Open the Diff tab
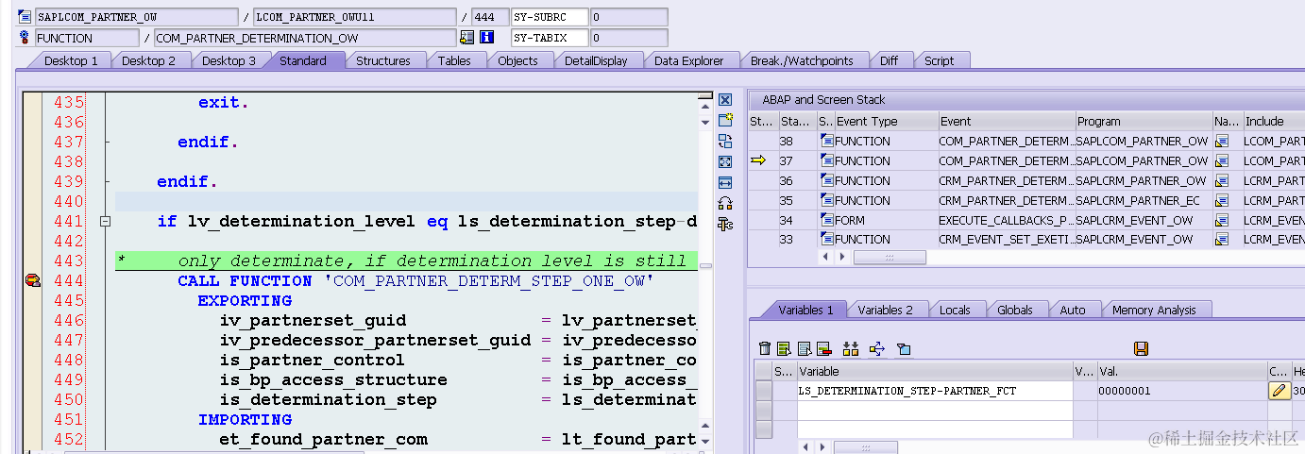 (889, 60)
